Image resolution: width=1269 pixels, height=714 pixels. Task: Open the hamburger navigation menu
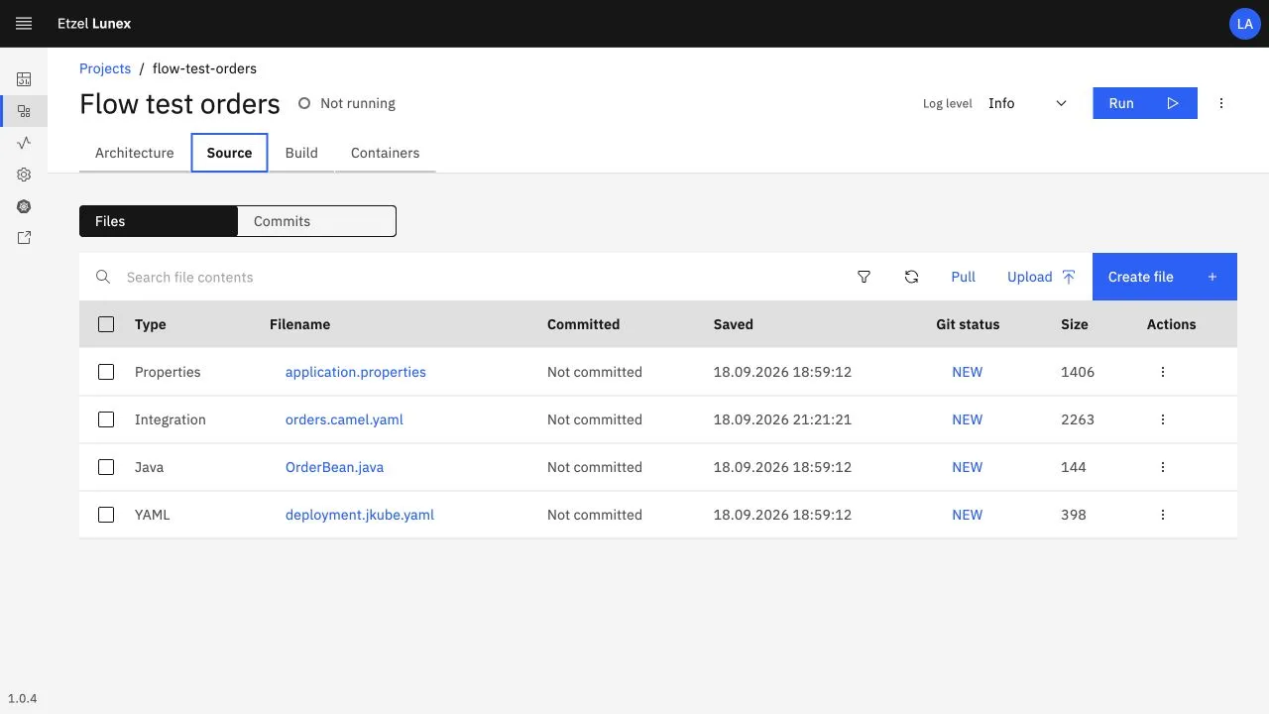pyautogui.click(x=24, y=23)
